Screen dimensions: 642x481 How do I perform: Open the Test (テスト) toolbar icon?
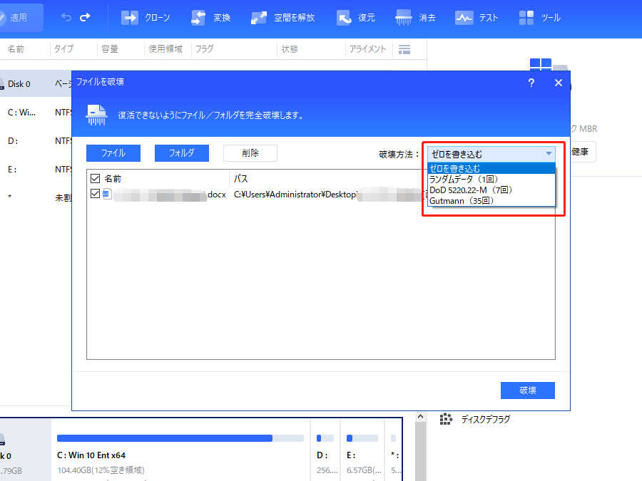464,18
